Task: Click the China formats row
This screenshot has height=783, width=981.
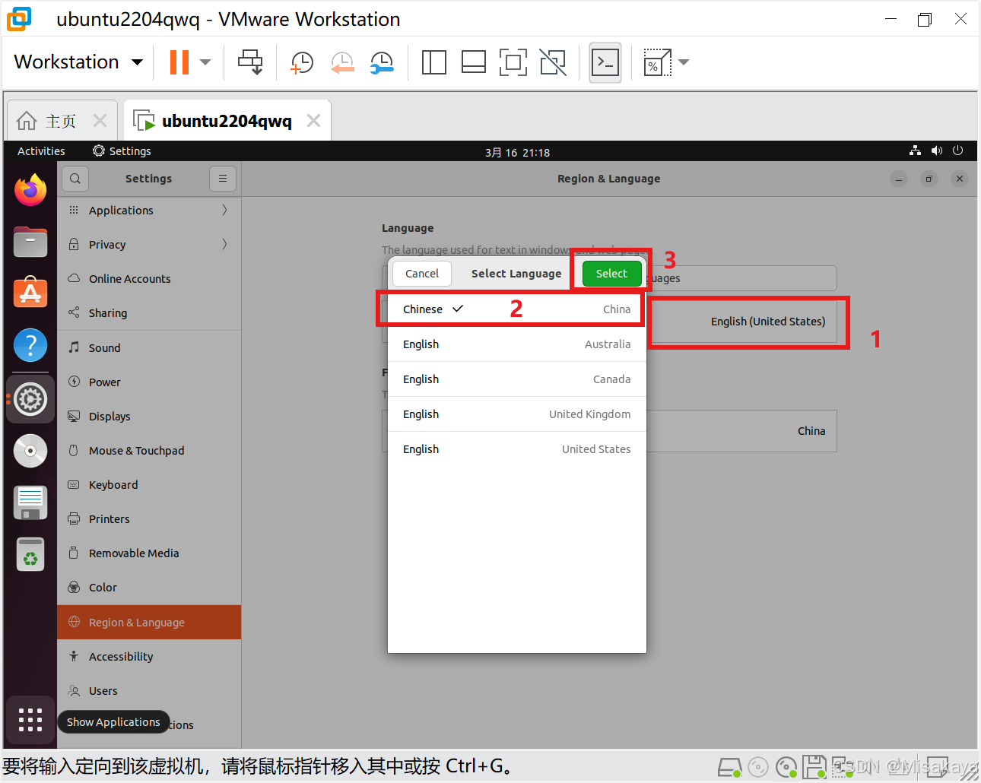Action: coord(741,431)
